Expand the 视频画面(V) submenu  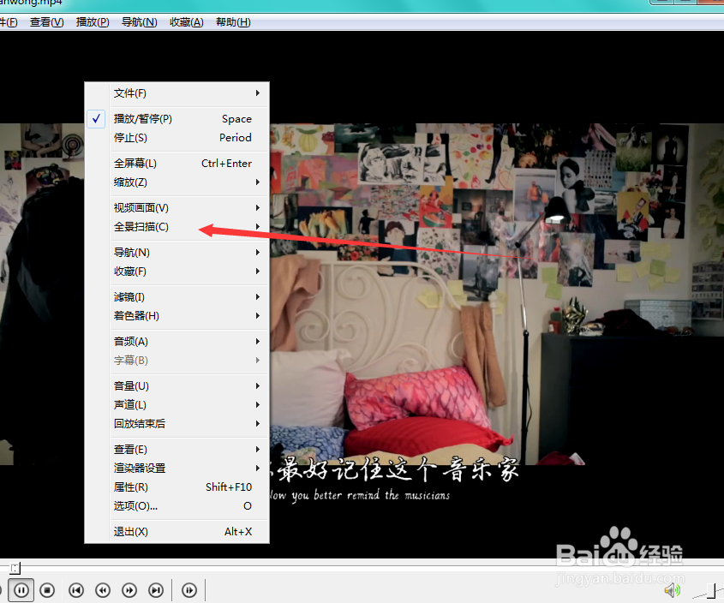point(177,208)
